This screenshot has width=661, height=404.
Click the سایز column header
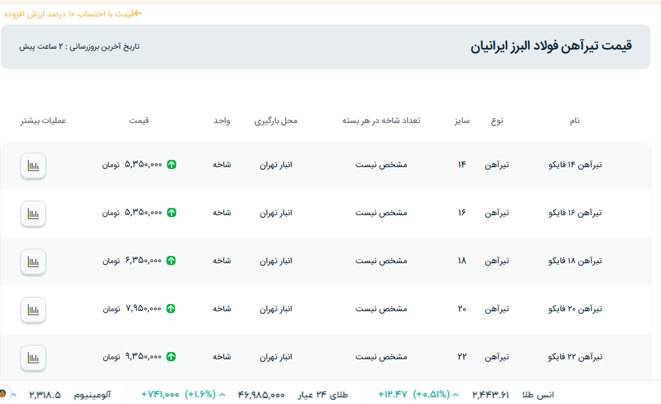tap(461, 121)
